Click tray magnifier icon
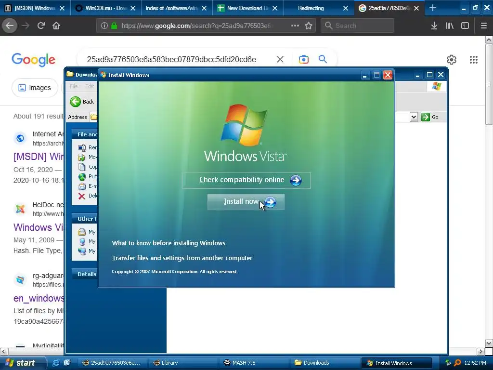 (458, 363)
